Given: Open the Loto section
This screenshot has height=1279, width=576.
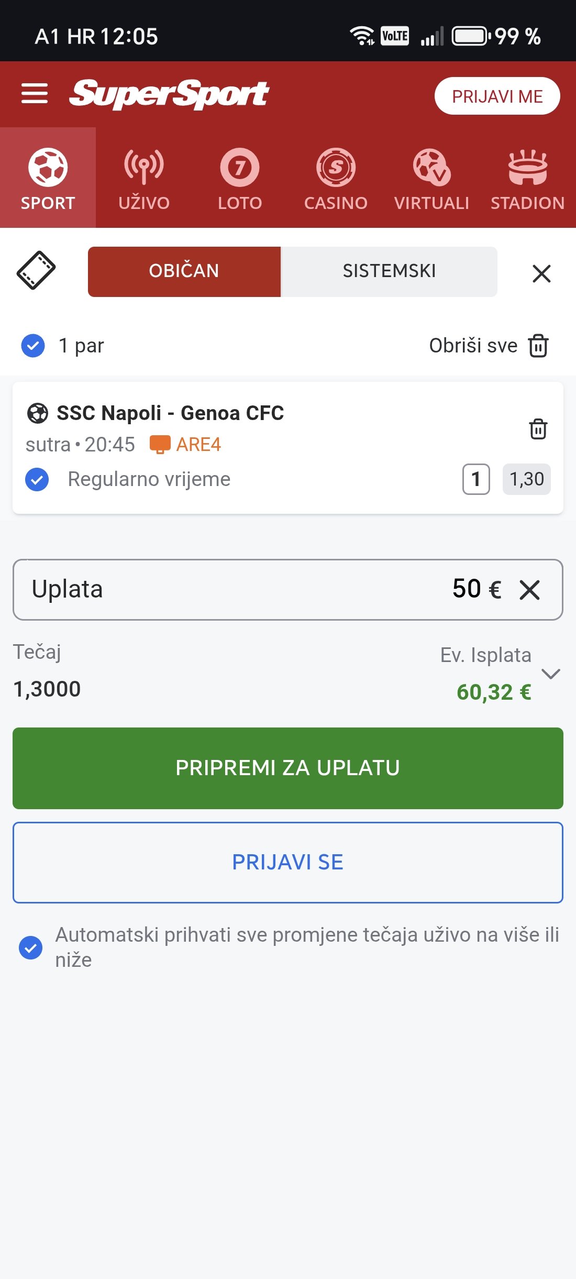Looking at the screenshot, I should [x=240, y=178].
